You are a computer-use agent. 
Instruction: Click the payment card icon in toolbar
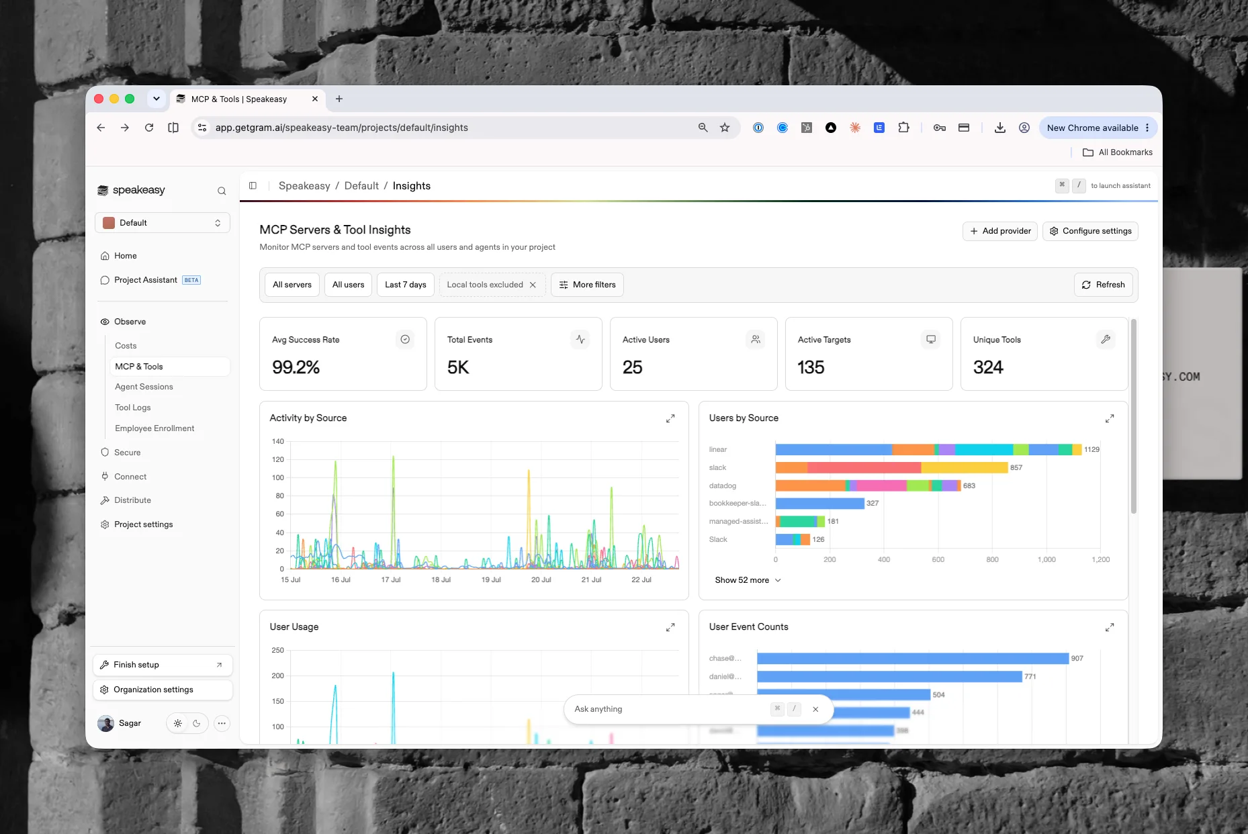click(x=964, y=128)
